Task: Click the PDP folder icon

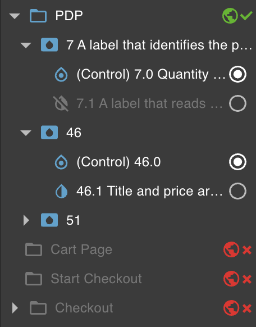Action: 38,16
